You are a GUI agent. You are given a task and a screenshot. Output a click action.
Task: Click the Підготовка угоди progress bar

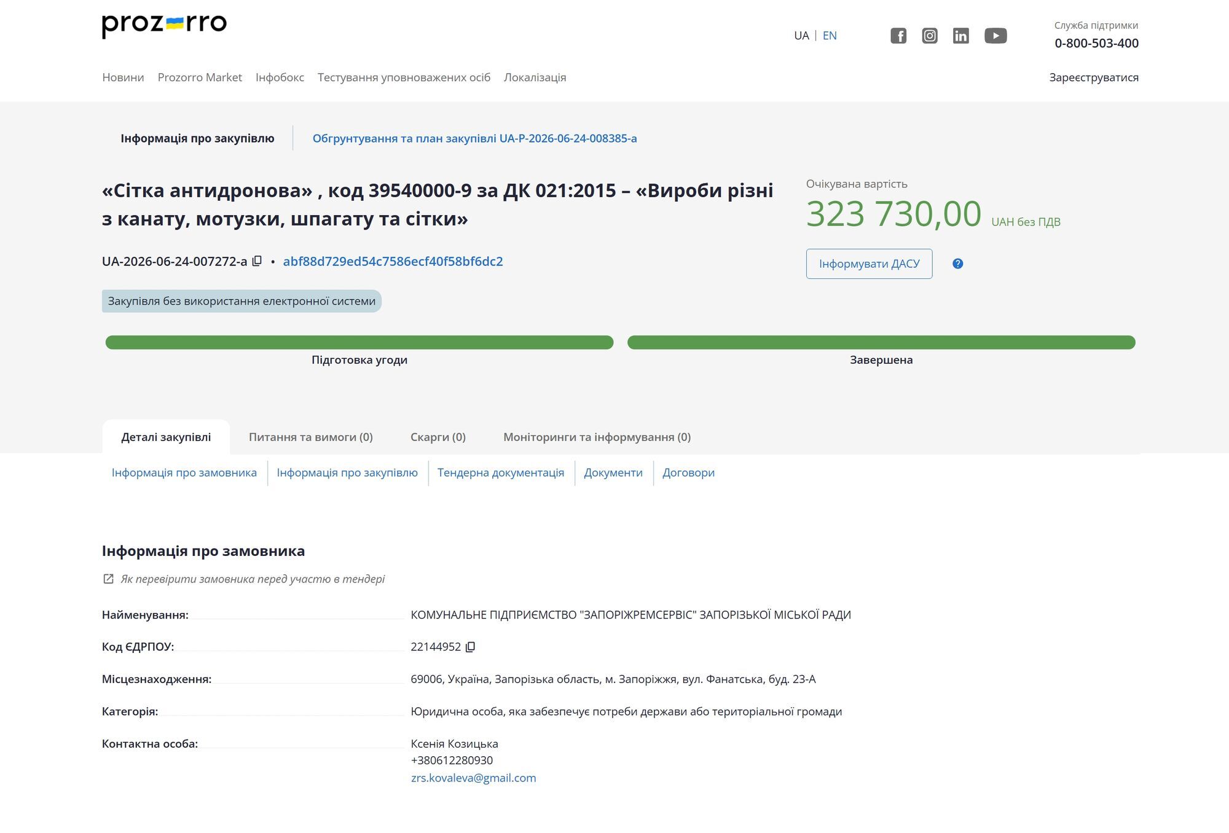point(359,342)
